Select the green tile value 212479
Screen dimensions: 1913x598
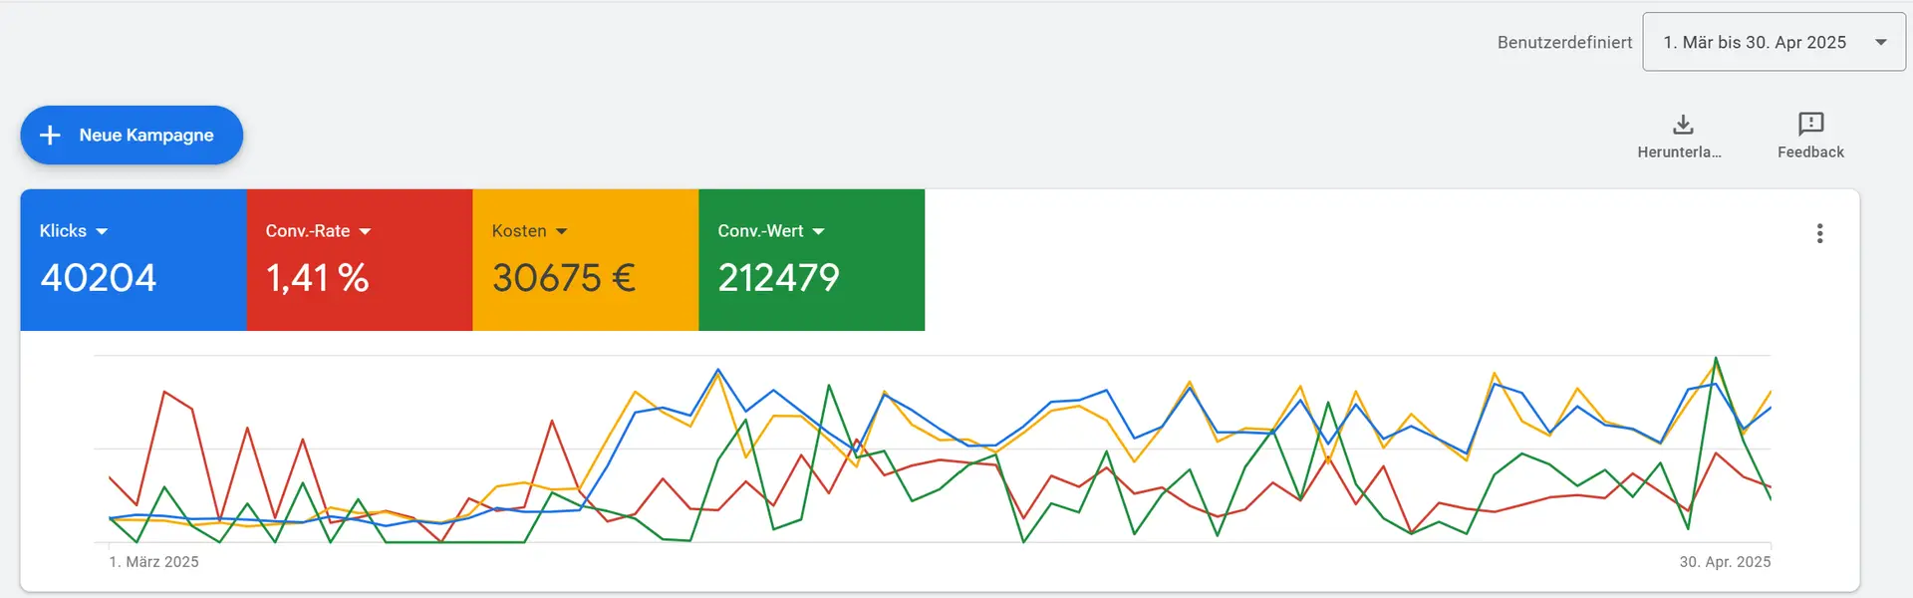pos(778,277)
